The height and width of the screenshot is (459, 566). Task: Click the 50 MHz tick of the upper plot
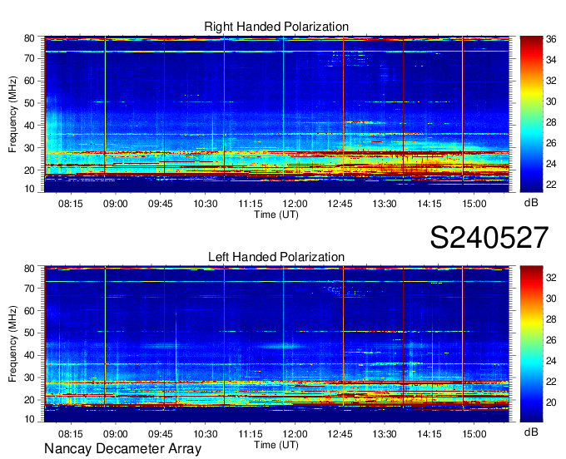point(29,103)
